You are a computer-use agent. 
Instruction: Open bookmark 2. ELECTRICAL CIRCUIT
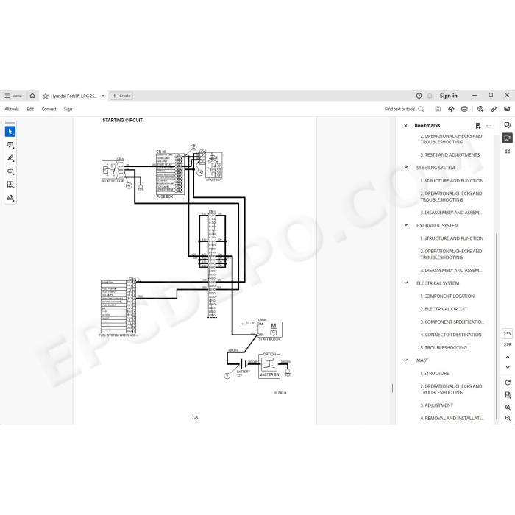pos(444,309)
